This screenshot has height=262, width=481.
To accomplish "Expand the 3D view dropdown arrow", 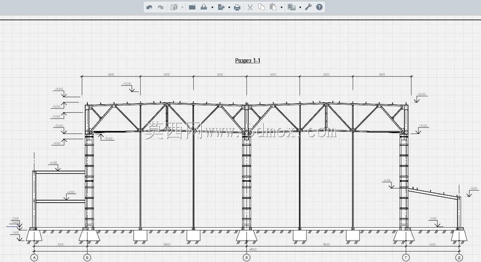I will (x=182, y=7).
